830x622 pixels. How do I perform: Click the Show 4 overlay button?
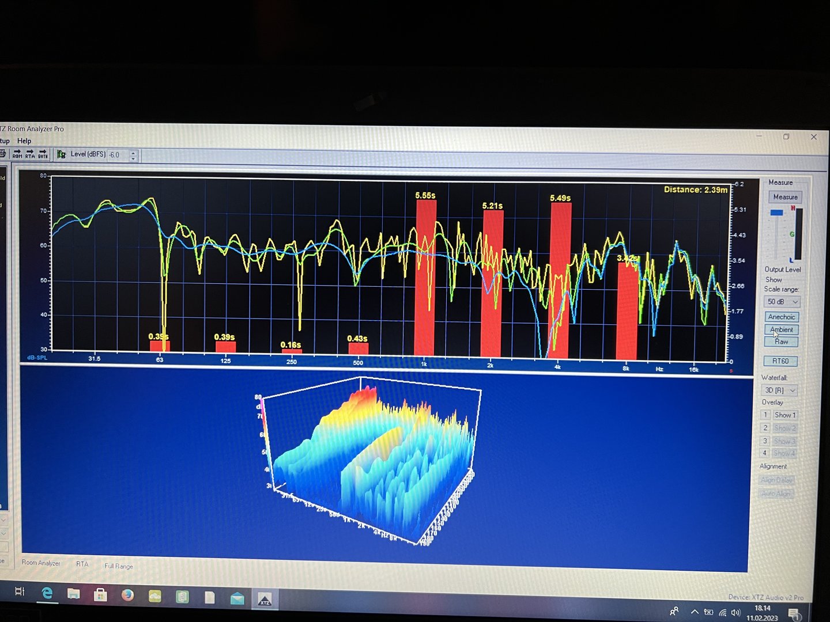point(784,453)
